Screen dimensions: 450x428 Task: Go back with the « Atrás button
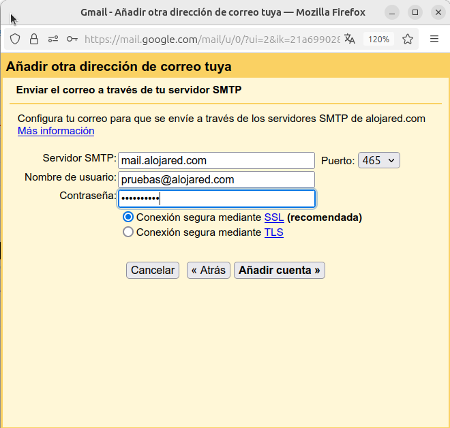[209, 270]
